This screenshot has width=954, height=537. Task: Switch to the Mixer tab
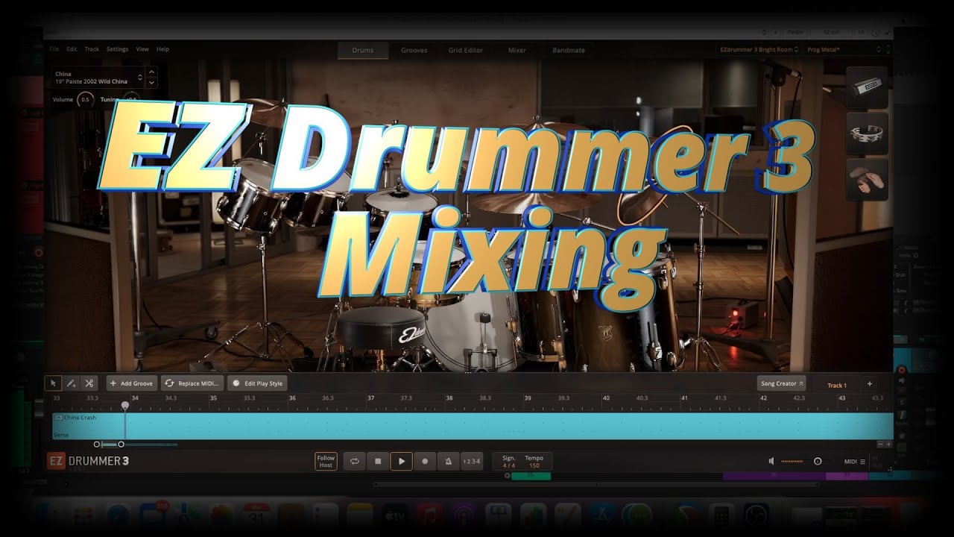click(517, 50)
